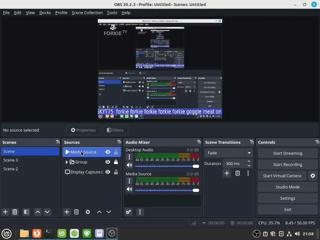Pop out the Scene Transitions dock
Viewport: 320px width, 240px height.
252,142
